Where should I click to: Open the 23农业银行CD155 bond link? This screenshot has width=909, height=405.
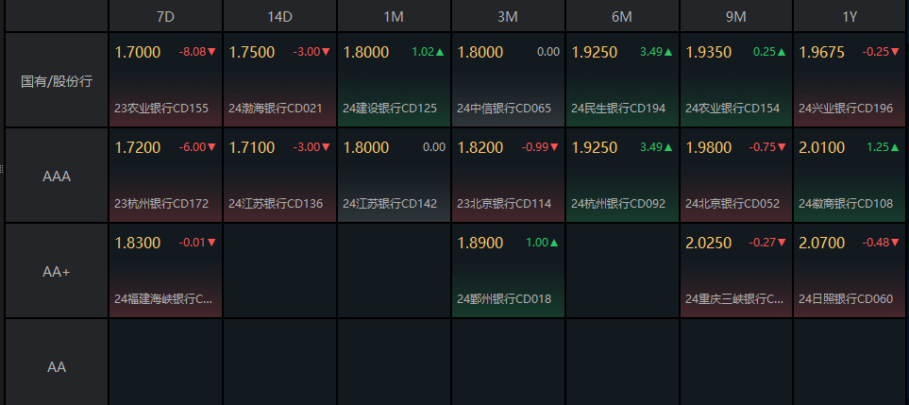(x=161, y=109)
